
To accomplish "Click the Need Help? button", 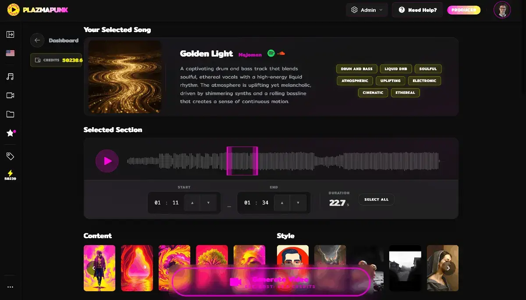I will click(x=417, y=10).
